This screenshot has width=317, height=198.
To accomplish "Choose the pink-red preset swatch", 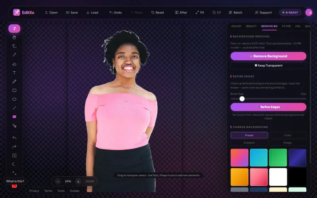I will tap(259, 177).
